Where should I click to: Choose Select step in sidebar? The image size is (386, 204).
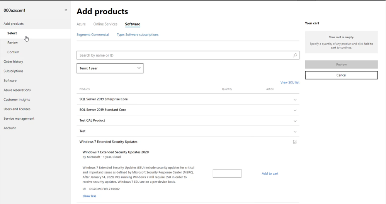click(12, 33)
